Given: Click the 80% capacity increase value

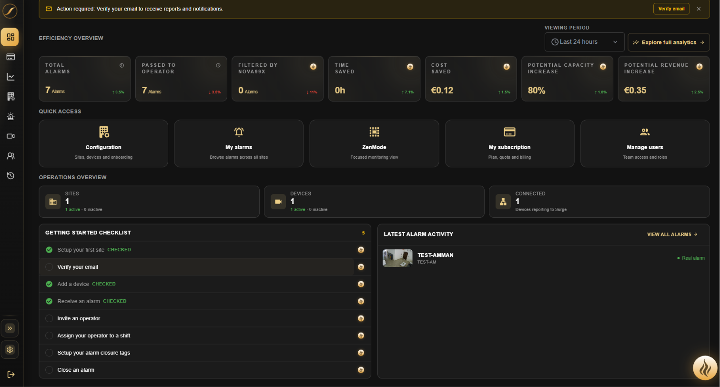Looking at the screenshot, I should tap(537, 91).
